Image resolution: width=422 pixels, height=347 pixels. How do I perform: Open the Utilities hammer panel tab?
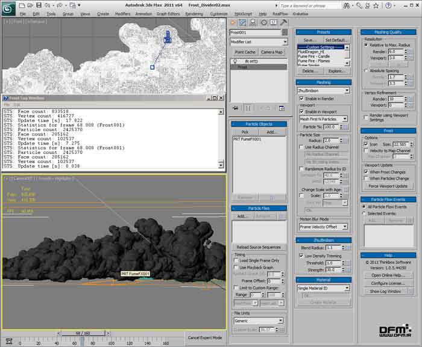(283, 23)
